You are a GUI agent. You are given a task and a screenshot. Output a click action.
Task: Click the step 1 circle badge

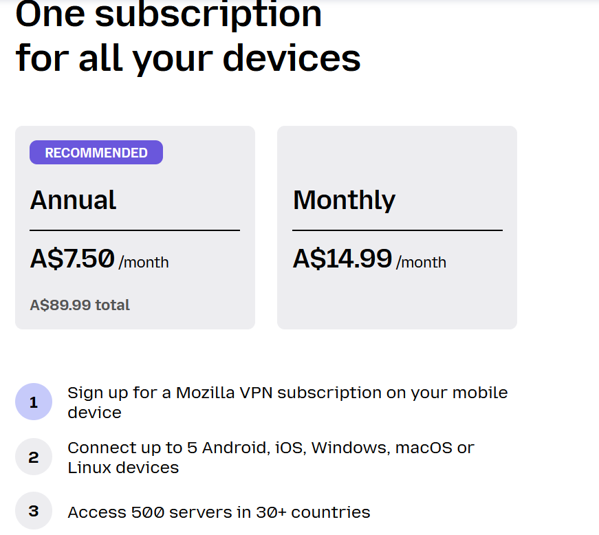(x=34, y=402)
